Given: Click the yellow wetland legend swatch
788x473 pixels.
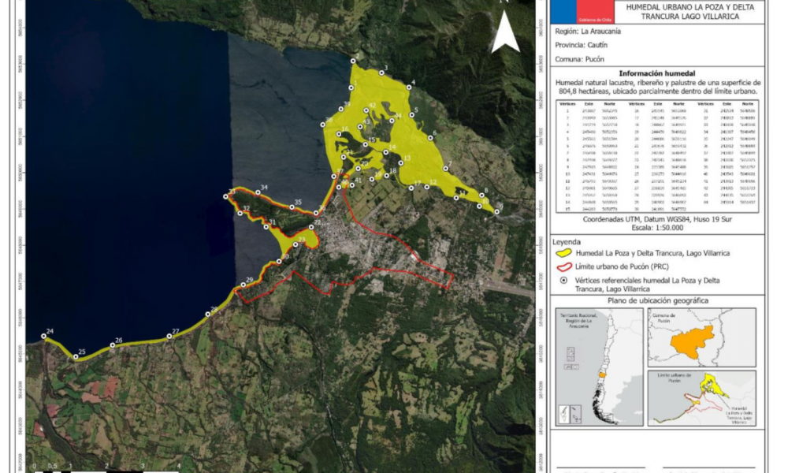Looking at the screenshot, I should point(563,254).
